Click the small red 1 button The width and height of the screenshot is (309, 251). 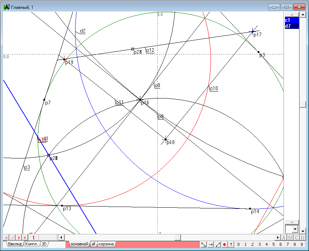coord(19,238)
